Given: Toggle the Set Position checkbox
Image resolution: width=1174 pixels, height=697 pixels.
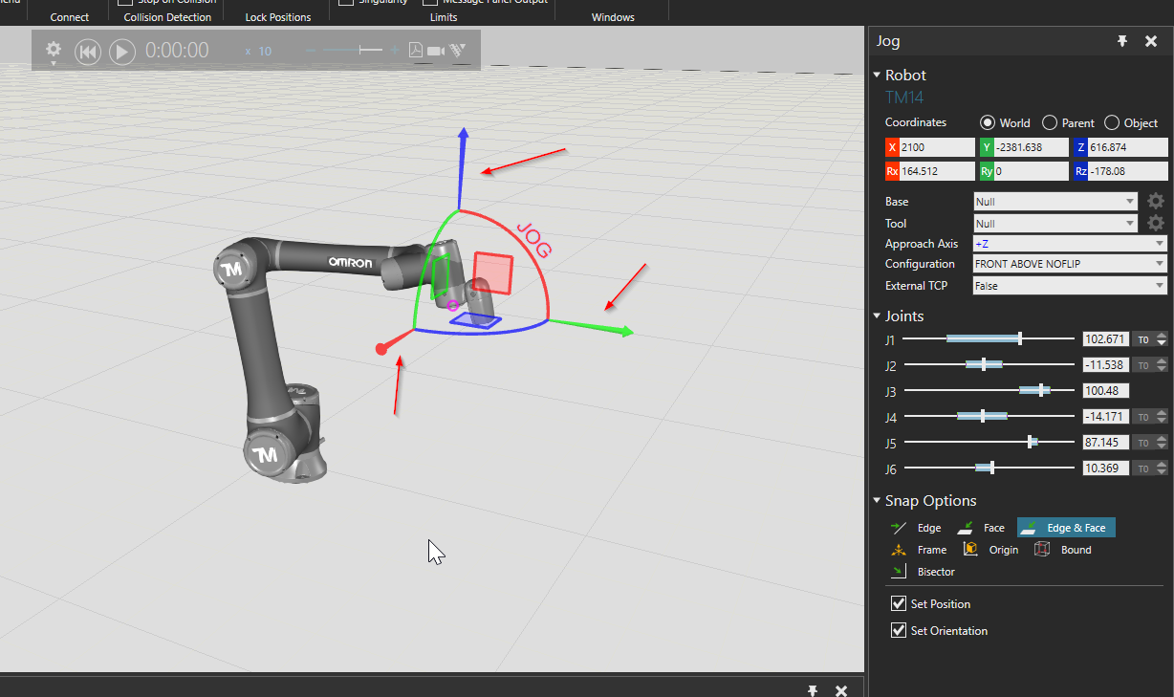Looking at the screenshot, I should [899, 603].
